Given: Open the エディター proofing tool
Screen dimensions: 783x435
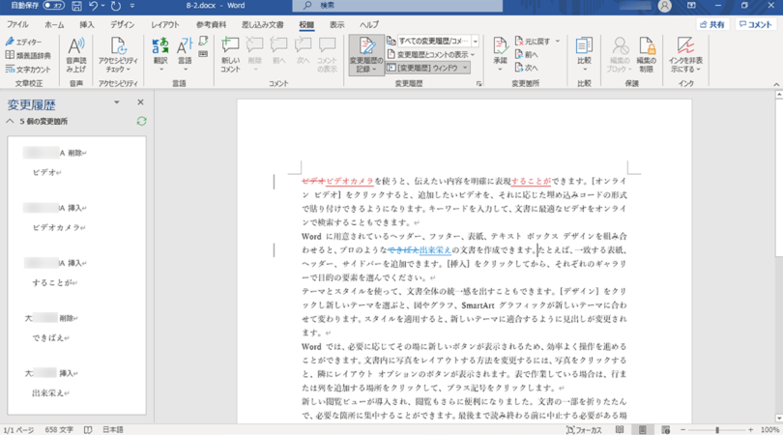Looking at the screenshot, I should [x=24, y=42].
